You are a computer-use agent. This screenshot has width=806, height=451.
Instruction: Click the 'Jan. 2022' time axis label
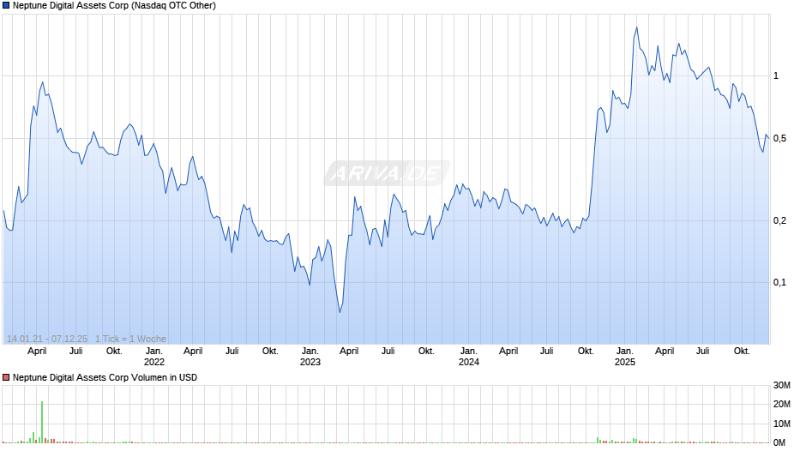(x=154, y=357)
